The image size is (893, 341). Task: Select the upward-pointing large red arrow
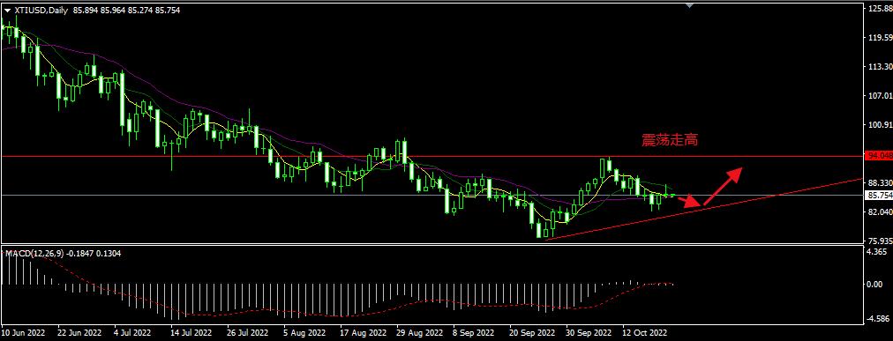coord(724,186)
